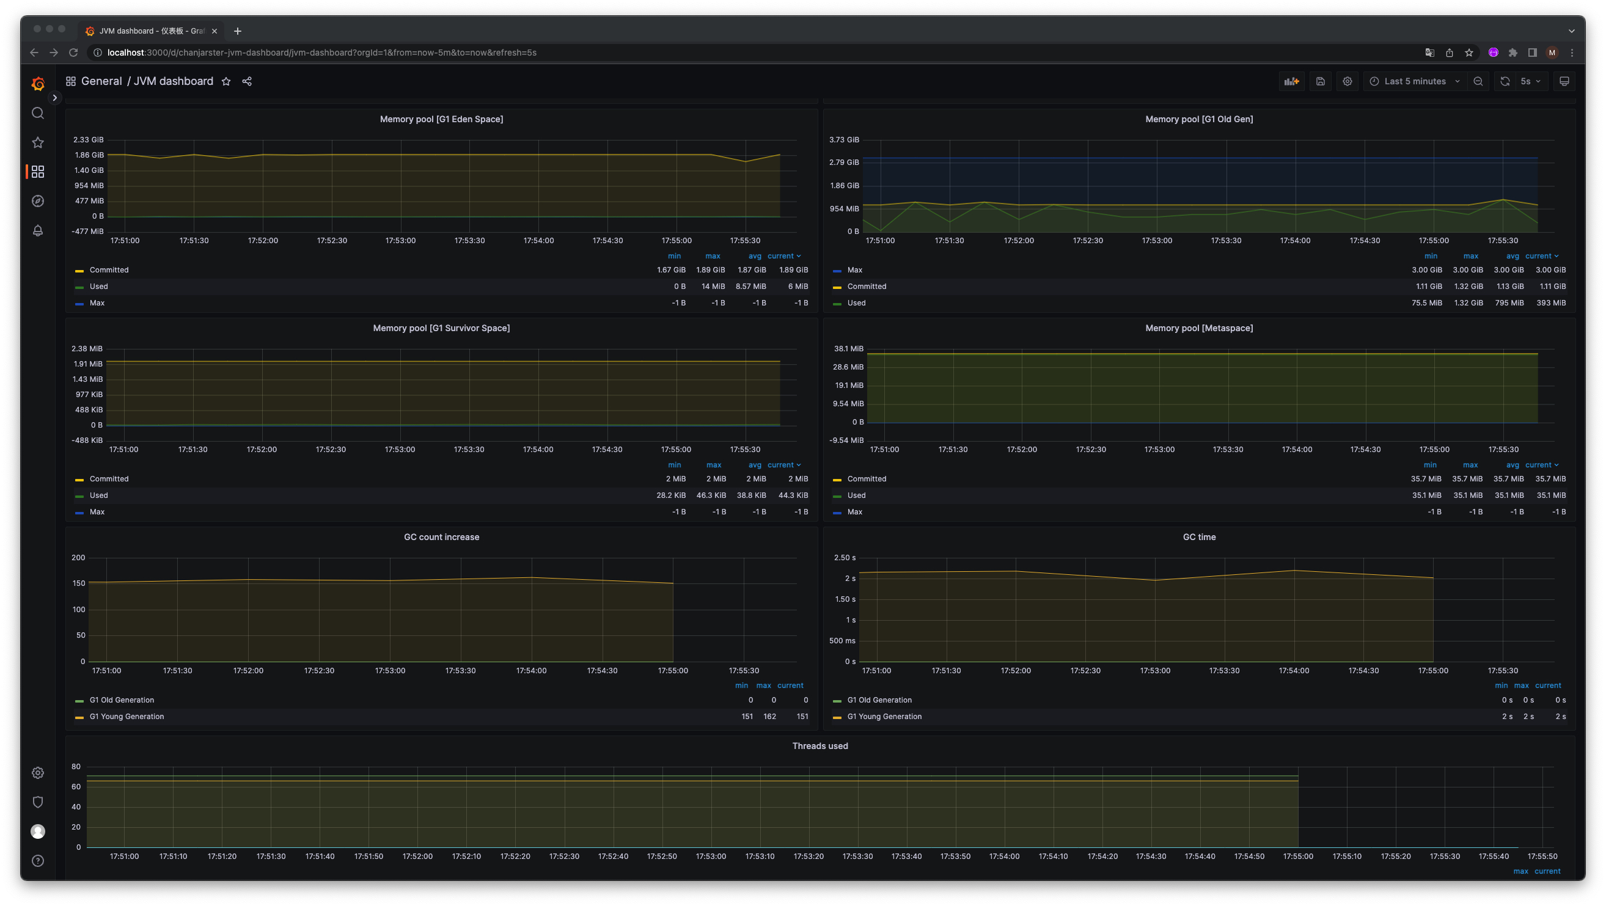Toggle Used series in Old Gen legend
Screen dimensions: 1606x906
[856, 303]
